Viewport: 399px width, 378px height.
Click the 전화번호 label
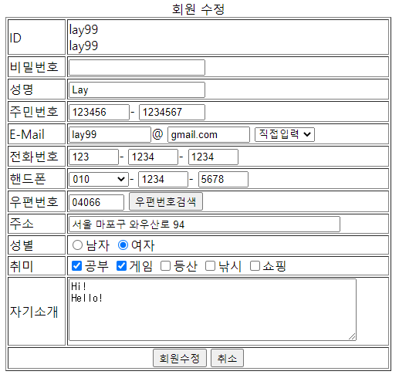point(34,157)
